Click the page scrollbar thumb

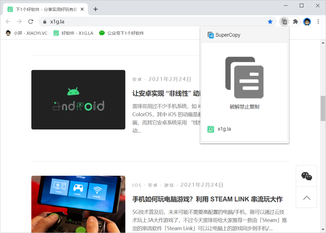tap(323, 108)
